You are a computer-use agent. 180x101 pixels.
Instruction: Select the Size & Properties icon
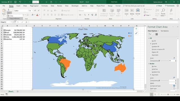point(157,34)
